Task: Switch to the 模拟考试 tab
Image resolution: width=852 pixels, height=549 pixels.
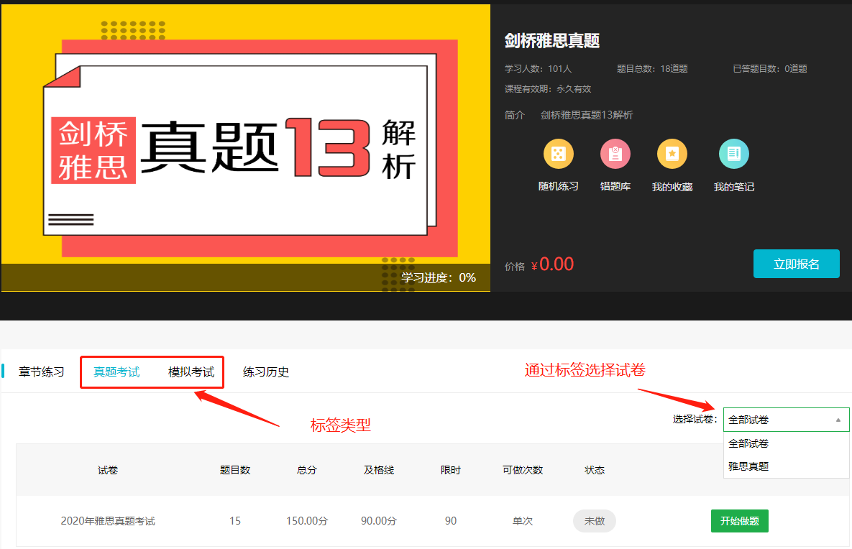Action: 191,372
